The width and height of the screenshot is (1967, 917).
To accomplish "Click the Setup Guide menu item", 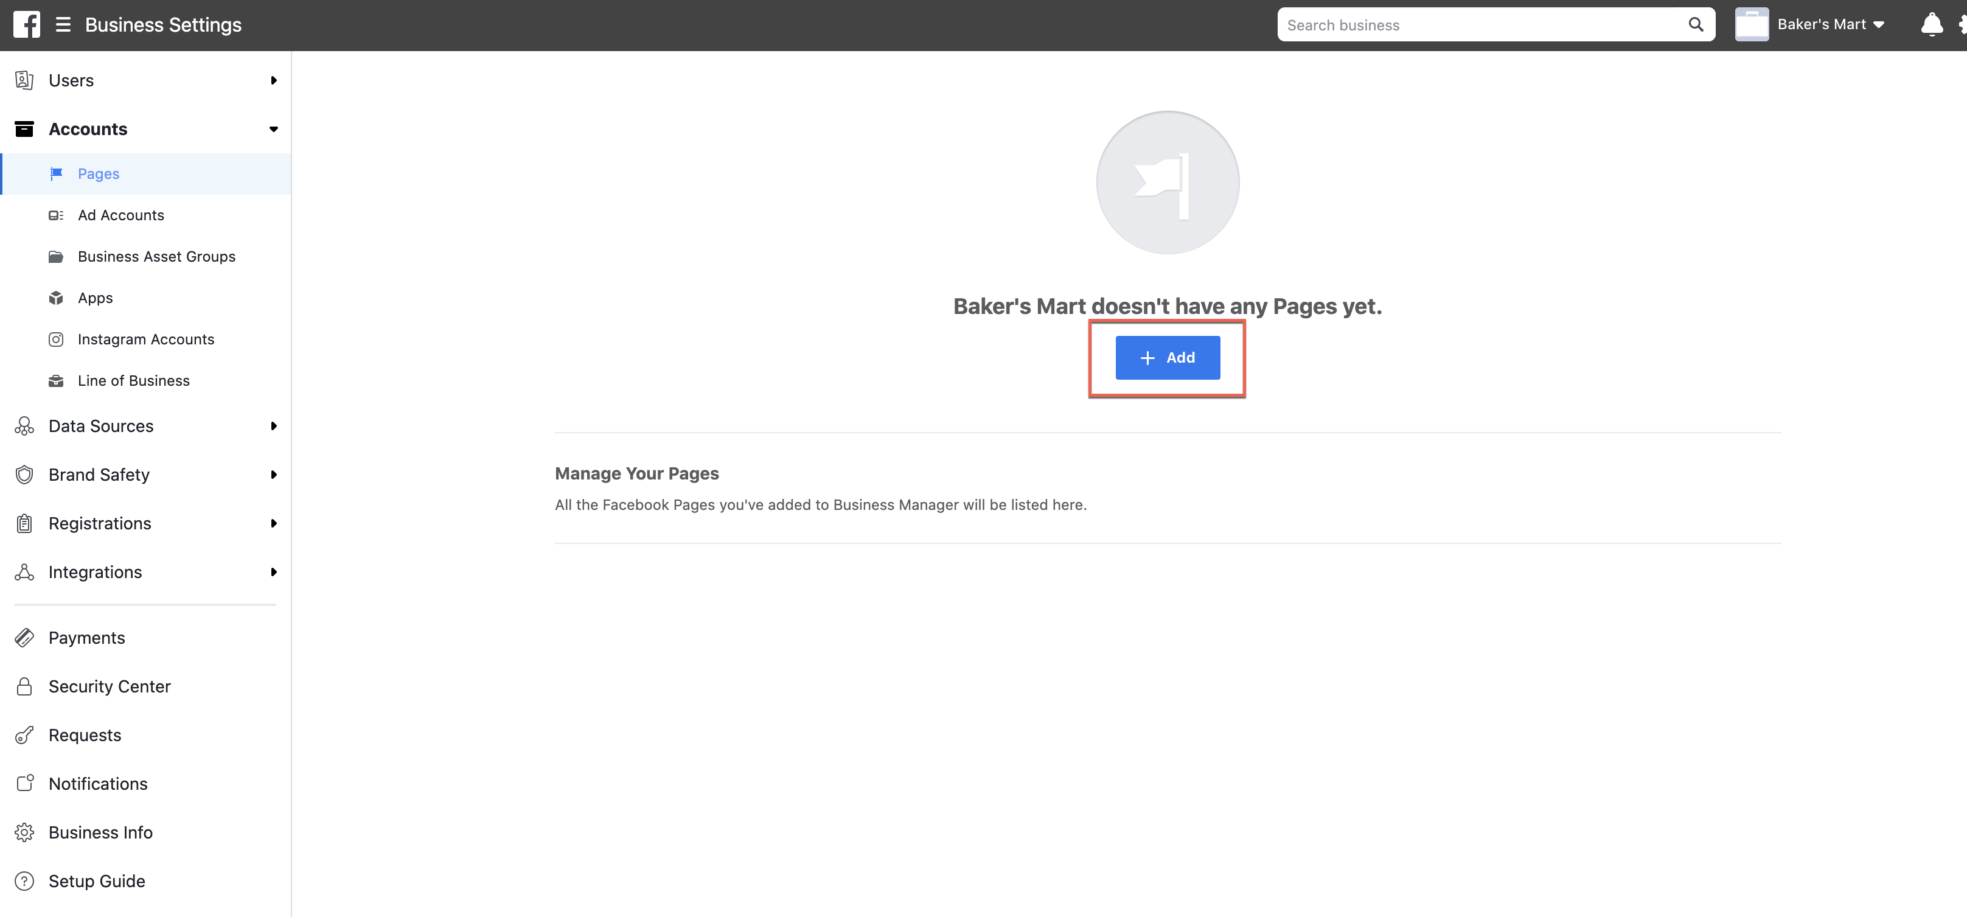I will [97, 880].
